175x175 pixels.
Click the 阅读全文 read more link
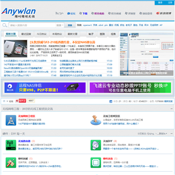56,55
